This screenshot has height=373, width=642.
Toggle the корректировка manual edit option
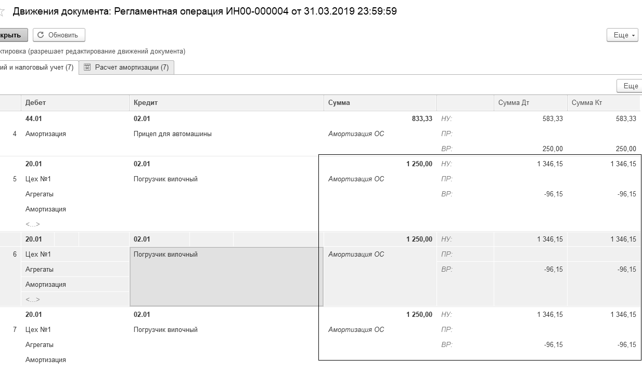78,51
